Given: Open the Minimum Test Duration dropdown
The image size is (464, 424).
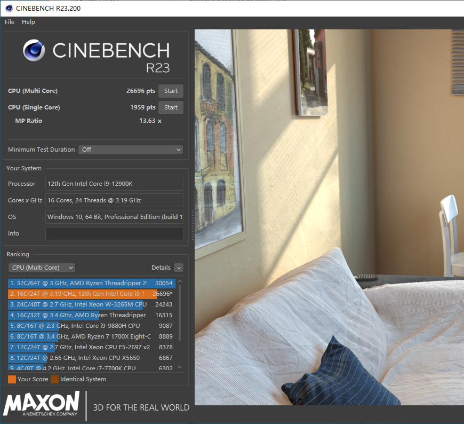Looking at the screenshot, I should [131, 150].
